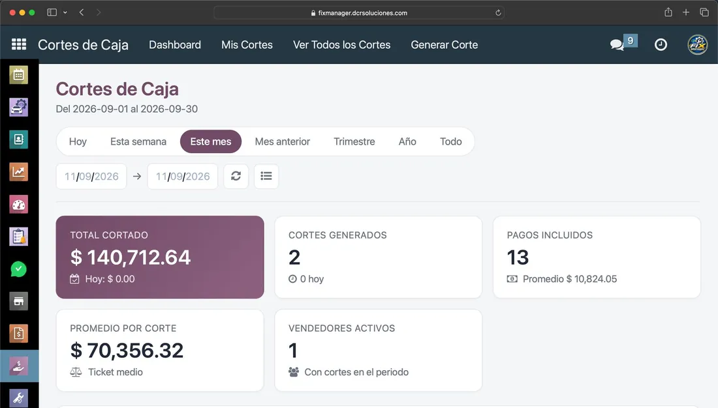Open the invoicing document app icon
Screen dimensions: 718x408
coord(19,334)
